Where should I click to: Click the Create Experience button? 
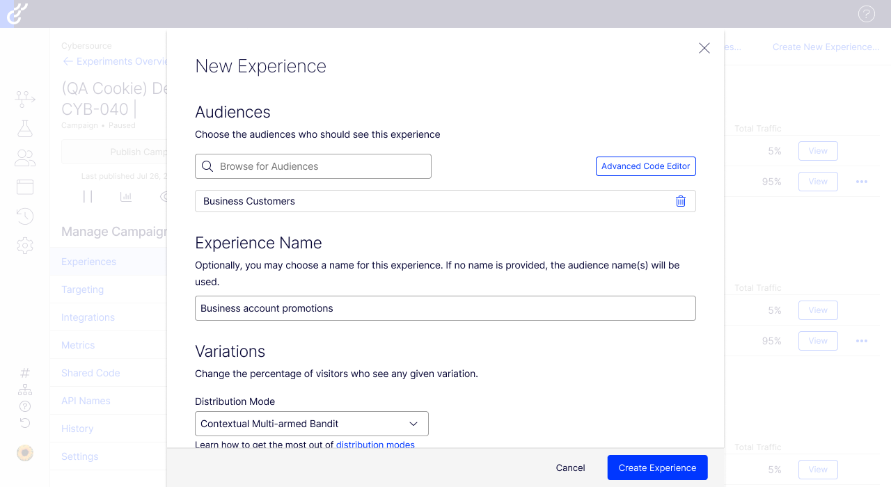657,468
